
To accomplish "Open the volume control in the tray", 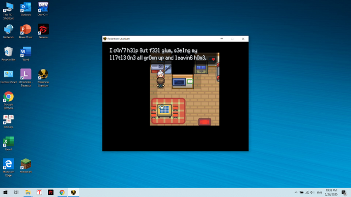I will point(312,192).
